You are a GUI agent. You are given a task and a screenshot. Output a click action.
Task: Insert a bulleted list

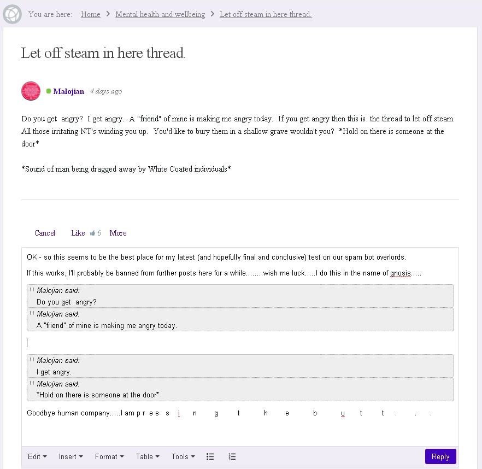210,457
